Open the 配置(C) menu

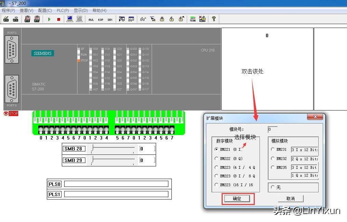pos(44,11)
